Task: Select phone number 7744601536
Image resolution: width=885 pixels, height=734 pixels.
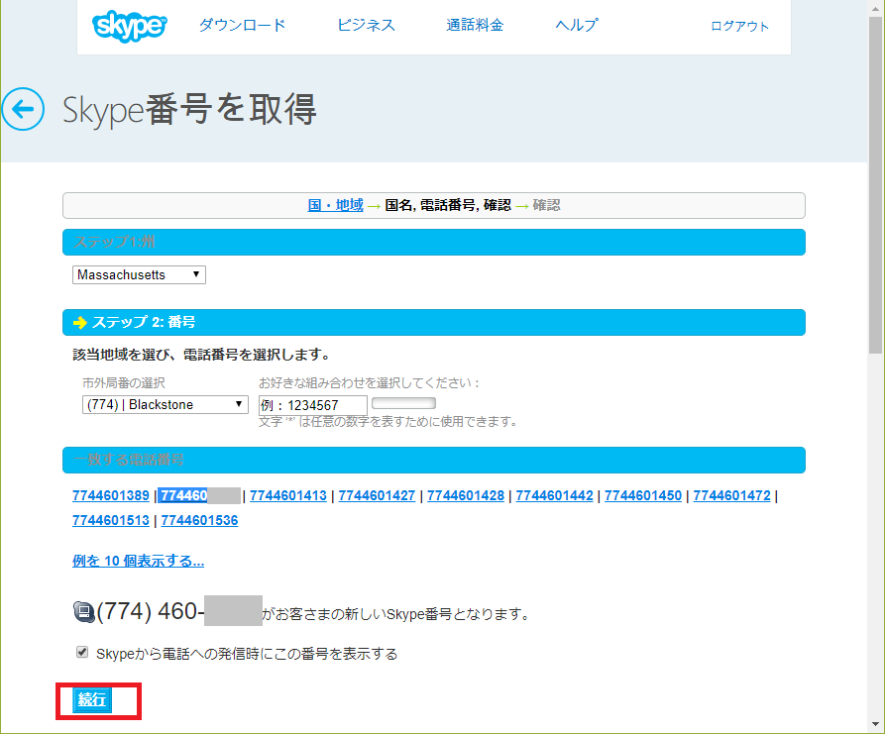Action: pyautogui.click(x=200, y=520)
